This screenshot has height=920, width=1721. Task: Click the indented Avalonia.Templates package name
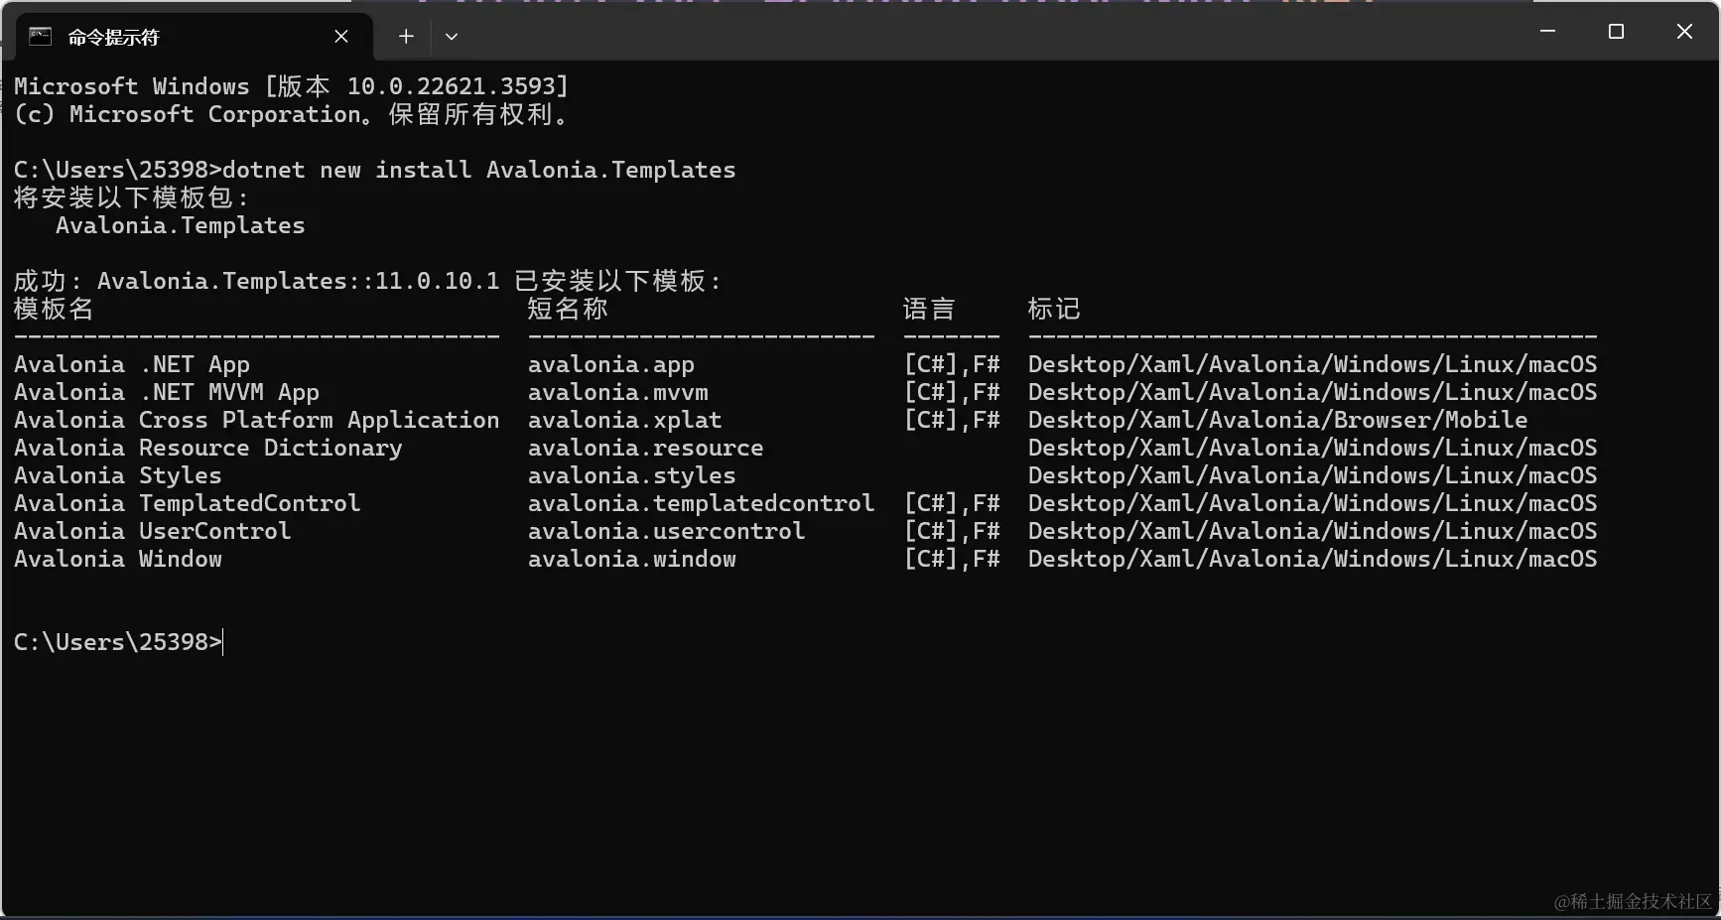point(181,225)
